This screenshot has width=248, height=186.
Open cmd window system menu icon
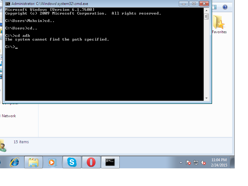[x=8, y=4]
